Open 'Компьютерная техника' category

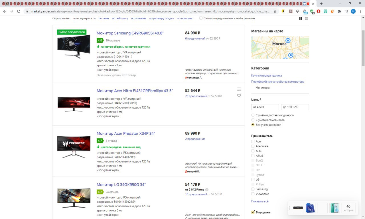pos(266,75)
